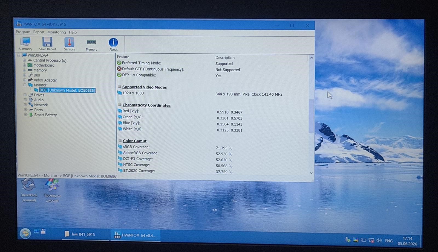Click the Chromaticity Coordinates heading
Viewport: 438px width, 252px height.
tap(146, 105)
